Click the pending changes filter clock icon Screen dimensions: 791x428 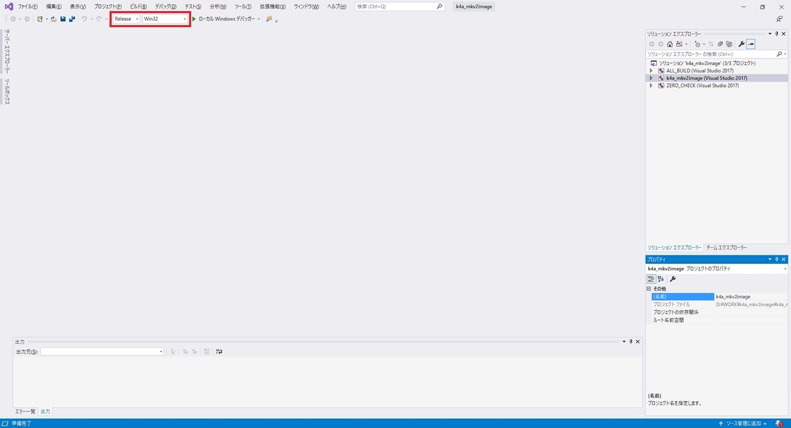click(697, 44)
